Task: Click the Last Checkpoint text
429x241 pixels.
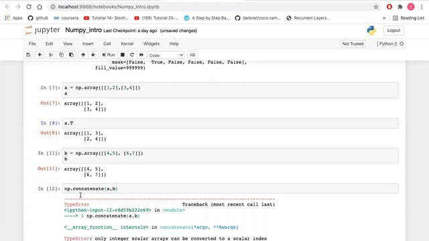Action: [130, 31]
